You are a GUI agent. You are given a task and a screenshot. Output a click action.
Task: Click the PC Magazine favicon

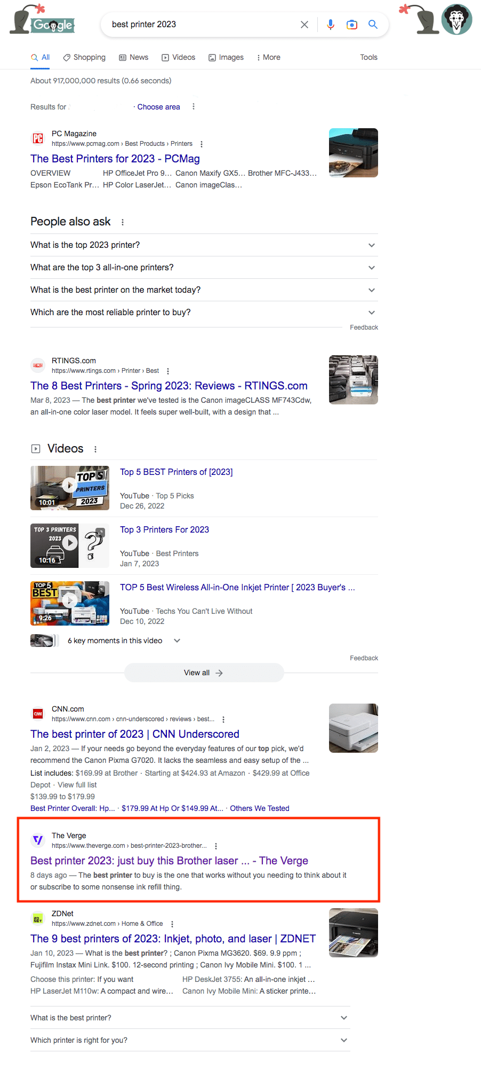tap(38, 138)
